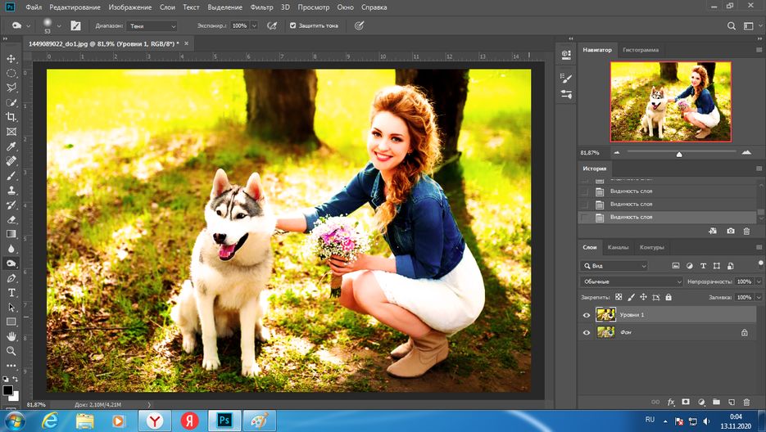
Task: Select the Healing Brush tool
Action: click(11, 161)
